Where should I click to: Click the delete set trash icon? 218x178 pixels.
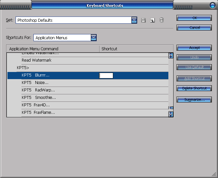pos(162,20)
